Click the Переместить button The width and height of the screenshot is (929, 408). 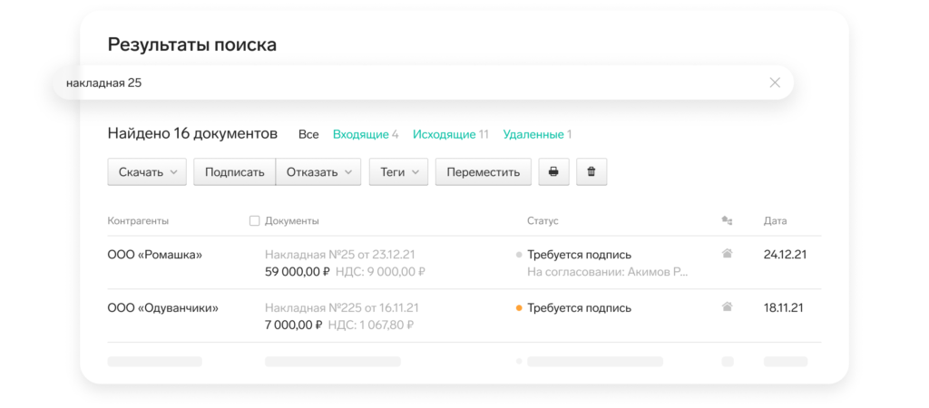[x=483, y=172]
